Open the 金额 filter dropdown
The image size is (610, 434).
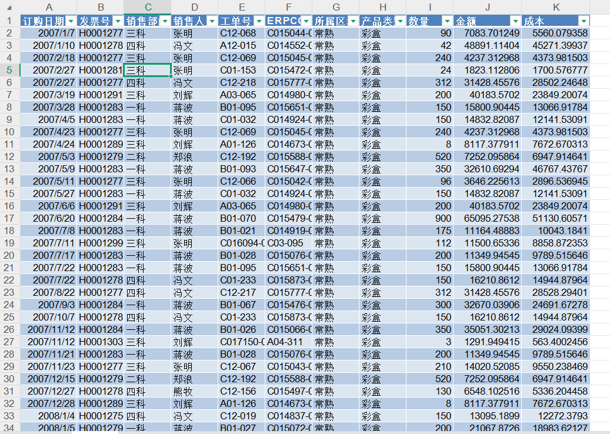[515, 21]
